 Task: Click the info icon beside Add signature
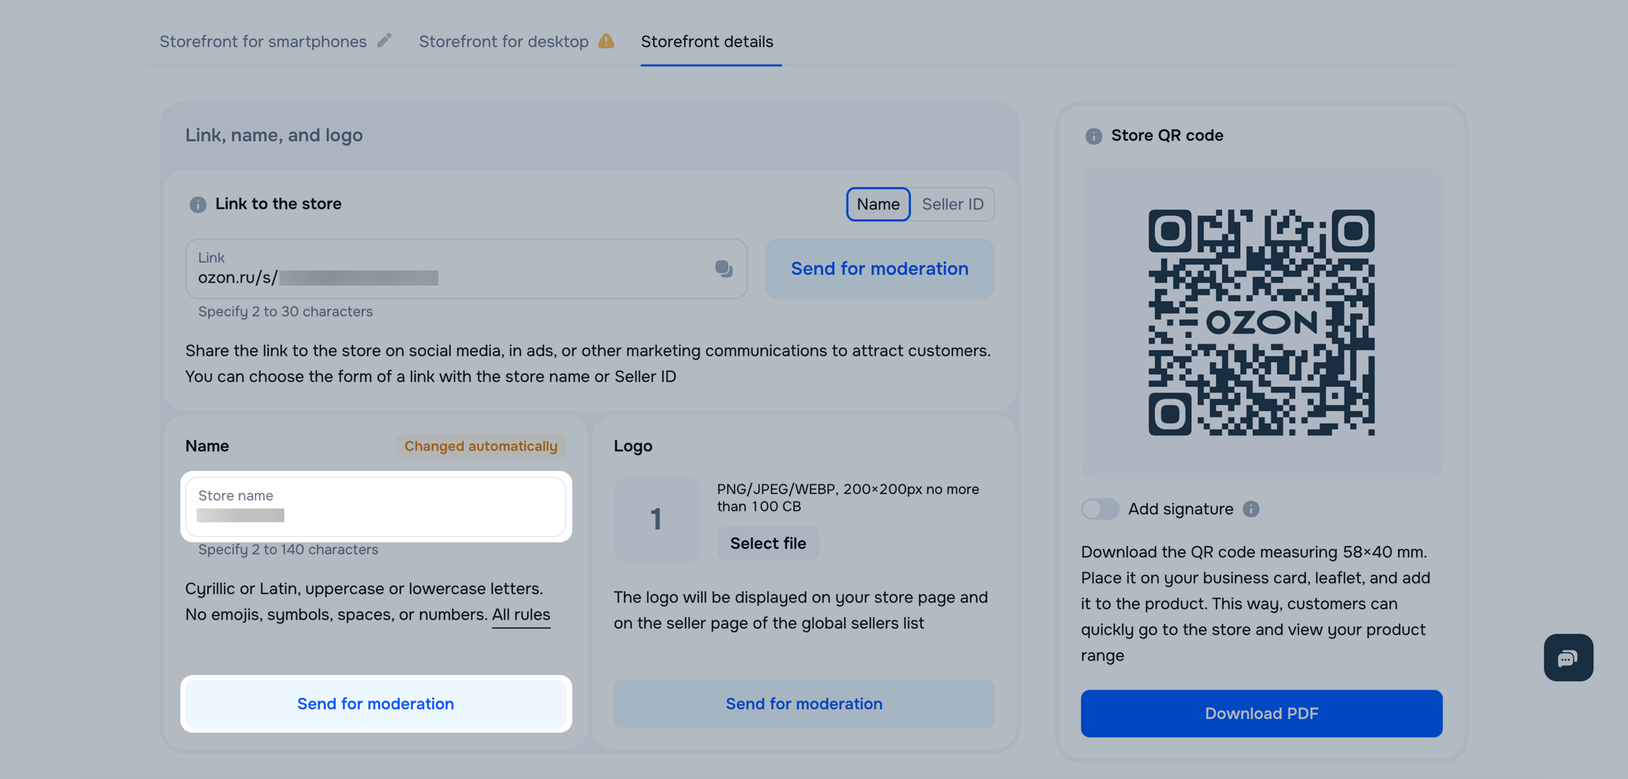(1250, 508)
